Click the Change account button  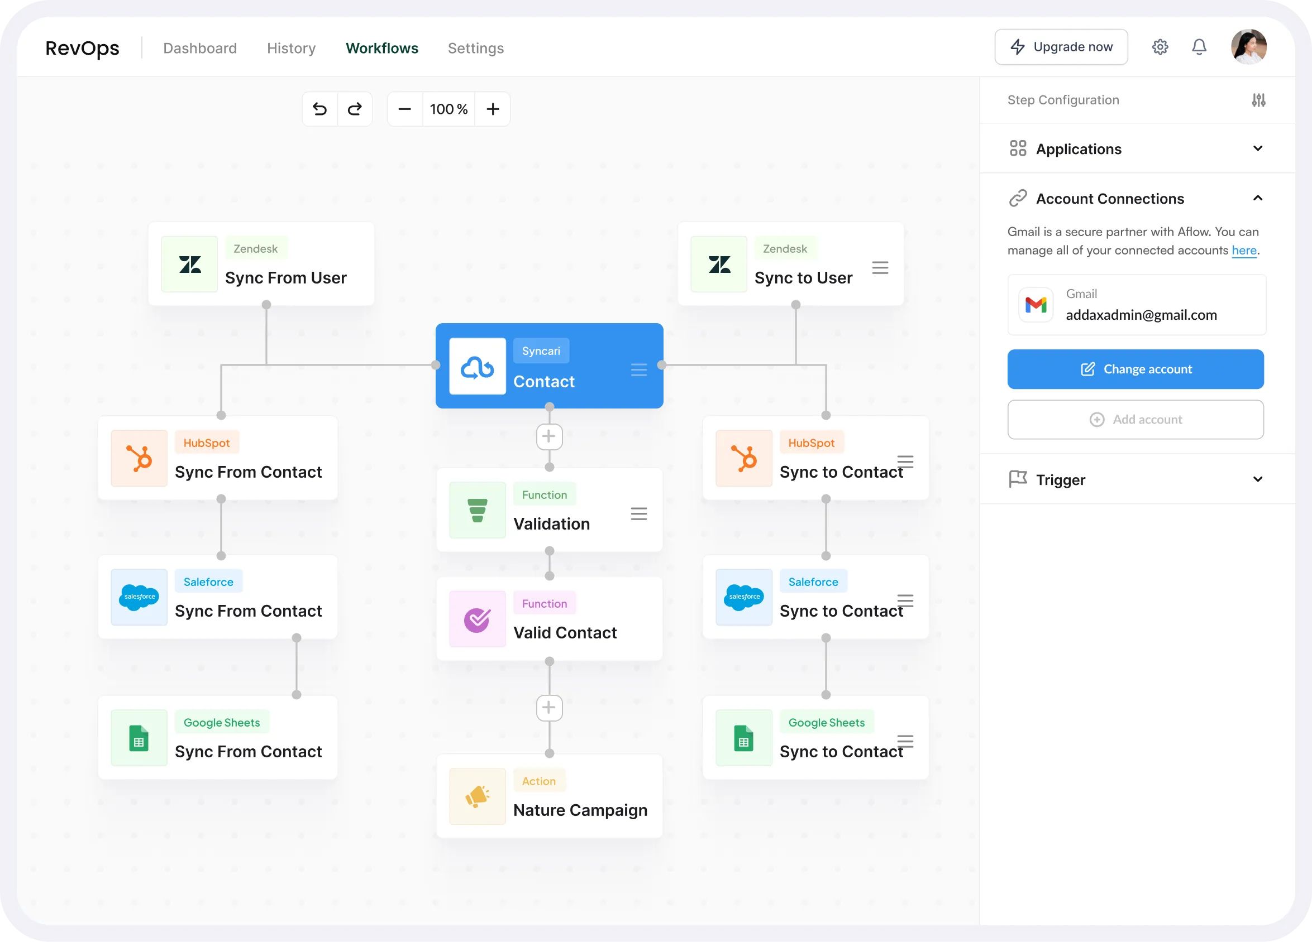tap(1135, 369)
